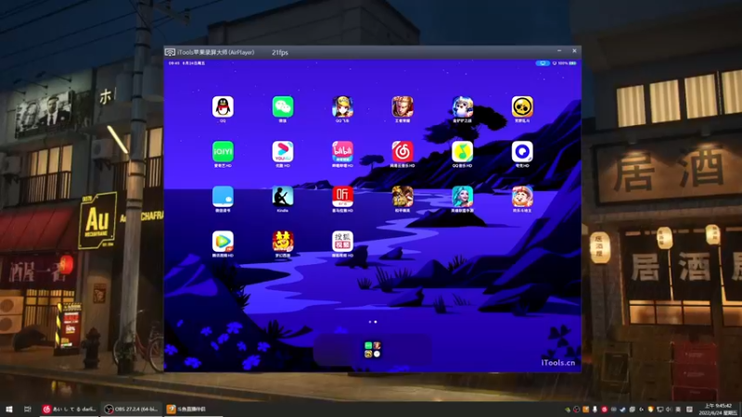
Task: Launch the Kindle app
Action: pyautogui.click(x=283, y=196)
